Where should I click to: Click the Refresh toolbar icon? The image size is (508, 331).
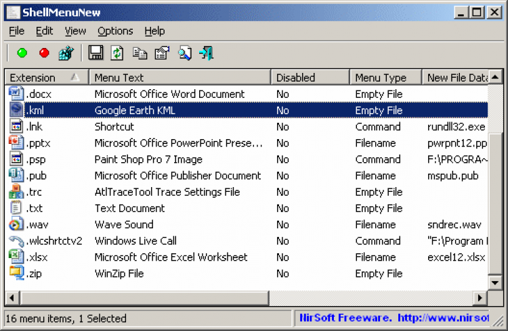tap(117, 53)
